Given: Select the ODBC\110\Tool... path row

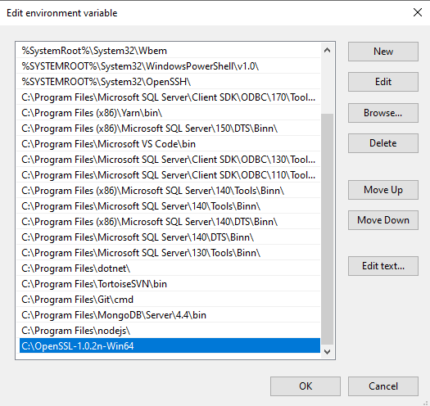Looking at the screenshot, I should click(x=169, y=175).
